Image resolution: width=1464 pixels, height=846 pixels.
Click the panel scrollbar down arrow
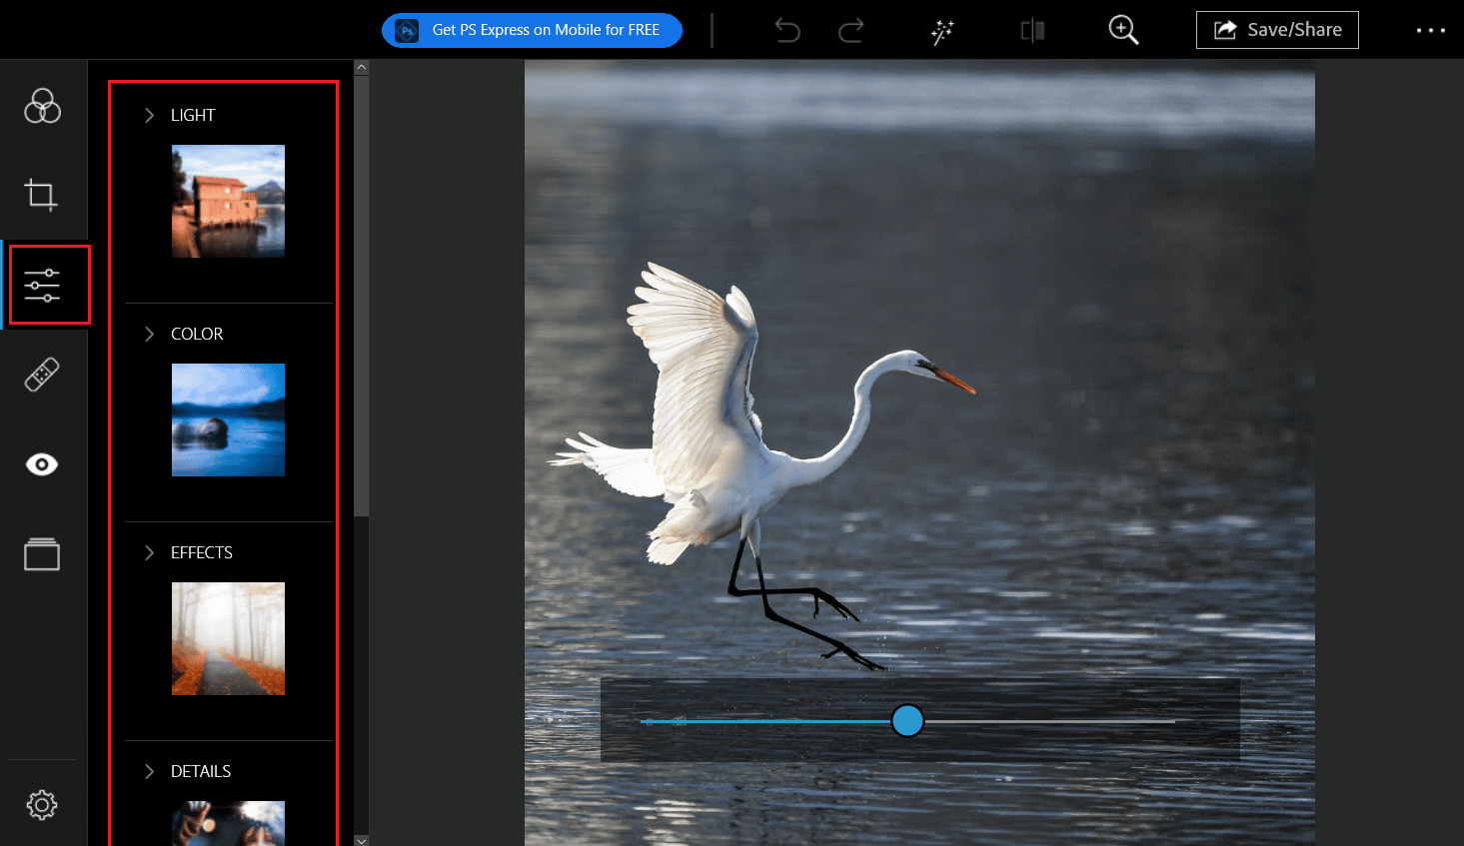click(362, 840)
